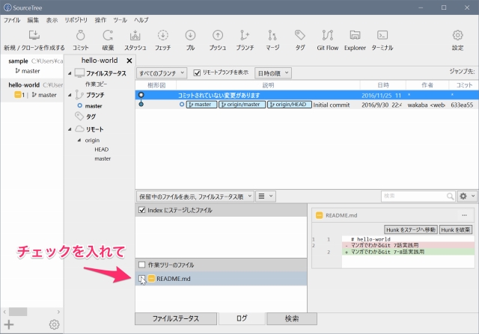
Task: Open the Stash (スタッシュ) tool
Action: (135, 40)
